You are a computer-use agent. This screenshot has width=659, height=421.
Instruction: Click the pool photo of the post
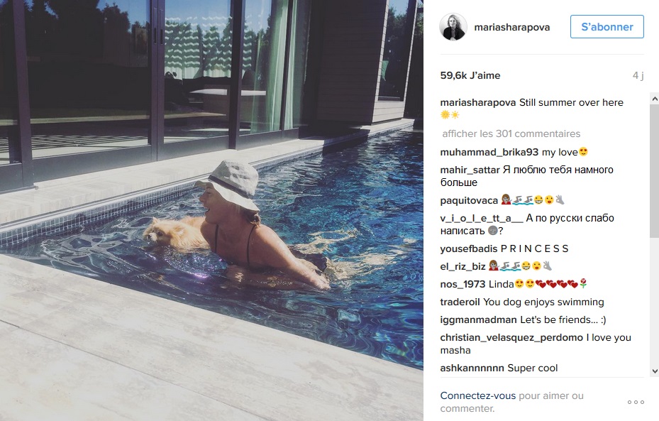click(211, 210)
